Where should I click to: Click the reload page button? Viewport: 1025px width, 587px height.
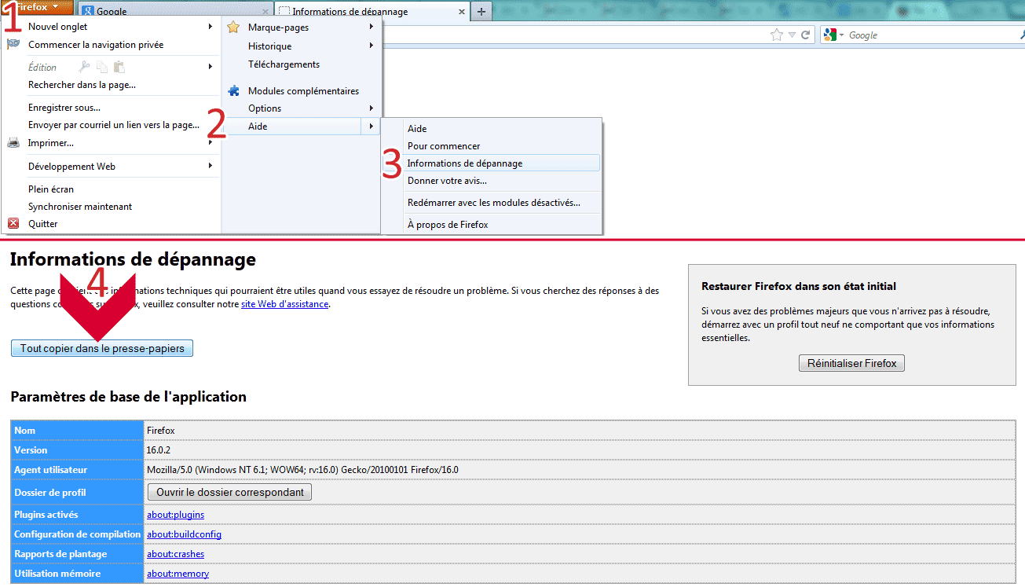coord(805,35)
